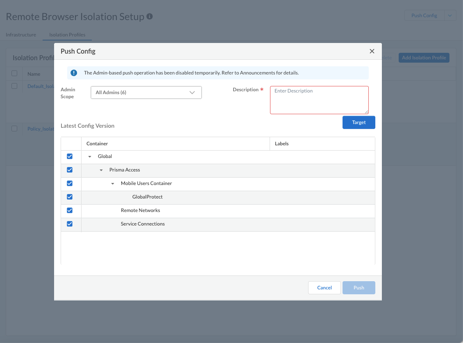
Task: Click the info icon beside the page title
Action: click(x=150, y=17)
